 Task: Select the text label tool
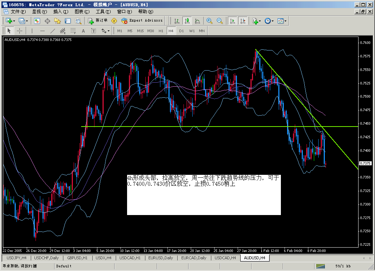[93, 31]
